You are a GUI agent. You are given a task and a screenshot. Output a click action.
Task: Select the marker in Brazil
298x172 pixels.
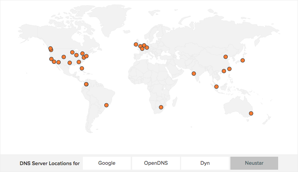tap(107, 105)
